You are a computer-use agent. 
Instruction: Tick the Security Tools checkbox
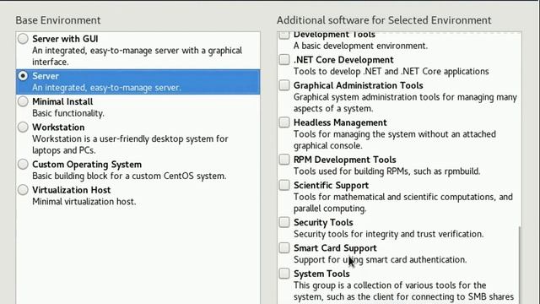[x=284, y=222]
